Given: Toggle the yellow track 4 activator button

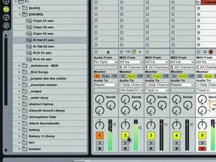Looking at the screenshot, I should (x=176, y=135).
